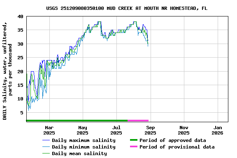Screen dimensions: 237x158
Task: Click the Y-axis value 25
Action: (x=21, y=58)
